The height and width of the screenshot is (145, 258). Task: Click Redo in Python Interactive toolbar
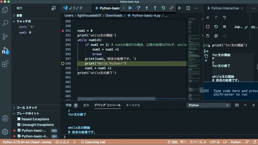pos(216,18)
